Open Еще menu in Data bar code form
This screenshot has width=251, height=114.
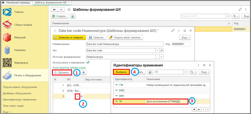point(185,37)
